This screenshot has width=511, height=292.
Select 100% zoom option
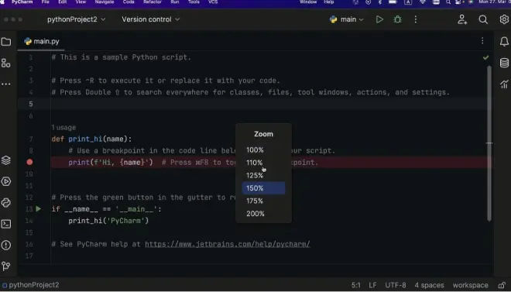tap(263, 150)
